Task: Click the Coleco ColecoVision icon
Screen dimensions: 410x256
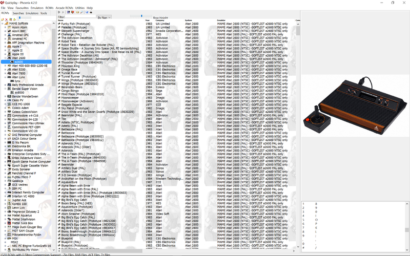Action: coord(9,112)
